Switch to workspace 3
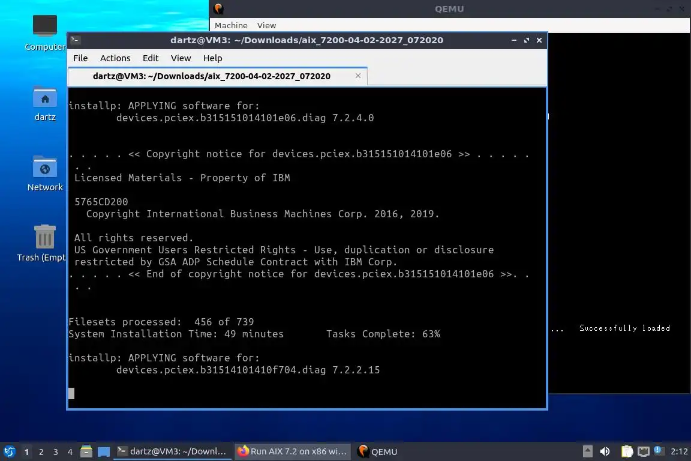 point(56,452)
